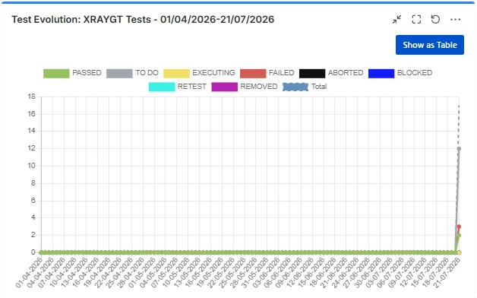Click the PASSED data point at 2

point(459,236)
